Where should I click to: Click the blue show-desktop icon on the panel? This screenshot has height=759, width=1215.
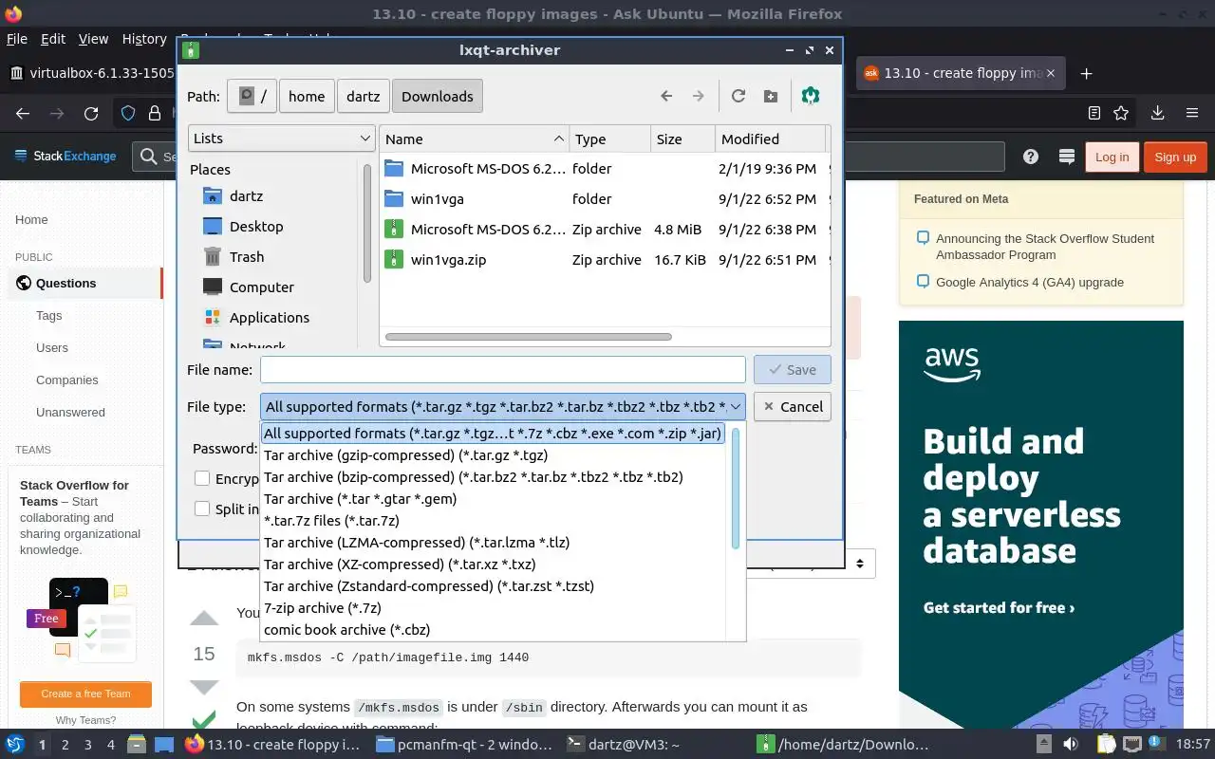click(164, 745)
